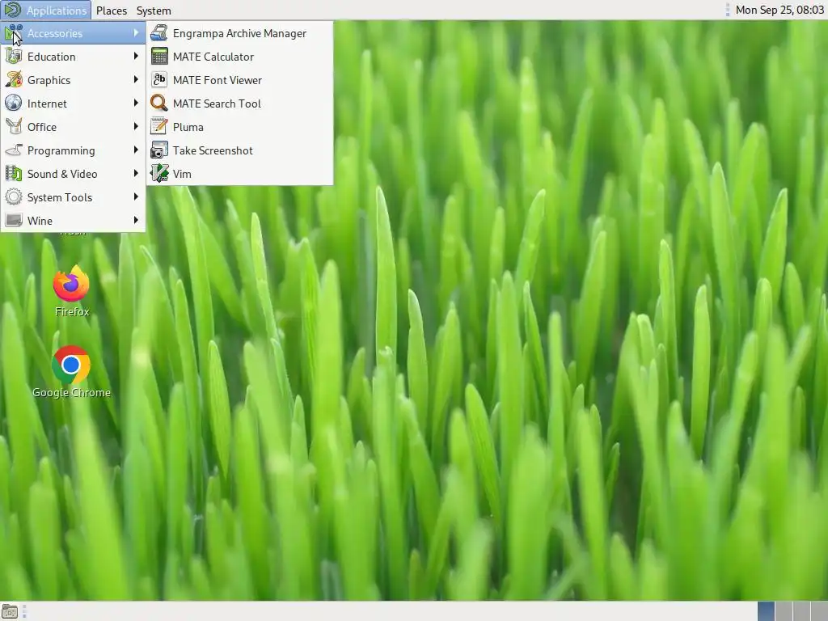Click the System Tools gear icon
This screenshot has width=828, height=621.
click(x=13, y=197)
